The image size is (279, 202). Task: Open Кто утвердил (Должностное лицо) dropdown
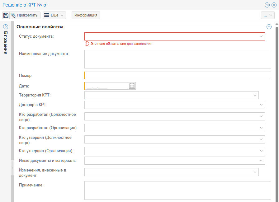click(x=261, y=139)
